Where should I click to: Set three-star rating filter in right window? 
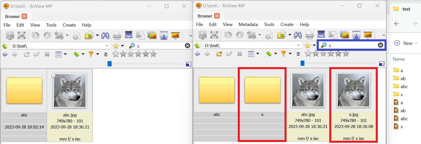(x=331, y=53)
